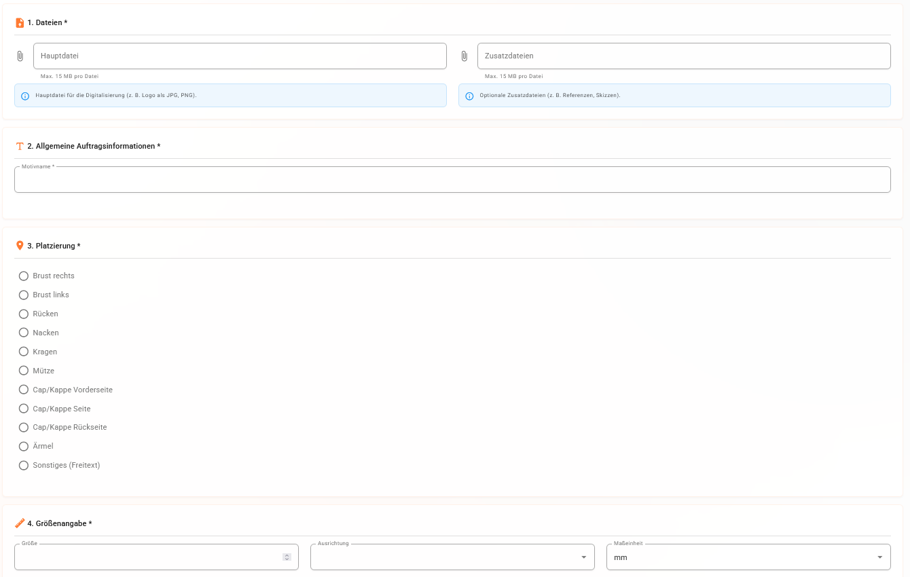This screenshot has height=577, width=910.
Task: Choose Rücken as placement
Action: pyautogui.click(x=24, y=314)
